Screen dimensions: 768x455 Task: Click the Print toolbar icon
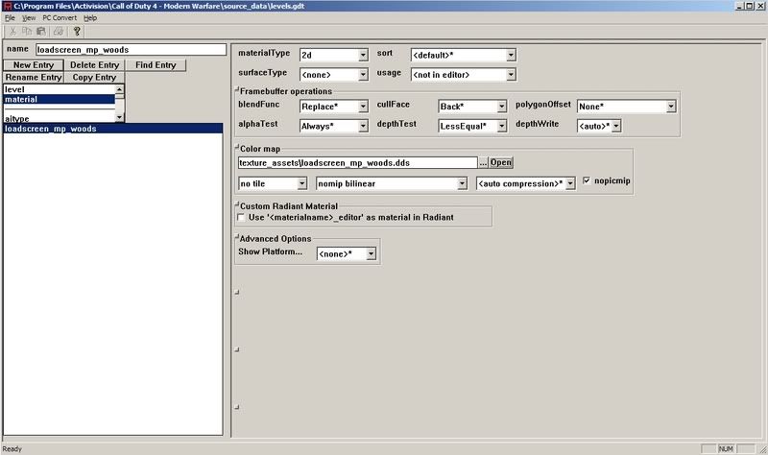coord(59,31)
